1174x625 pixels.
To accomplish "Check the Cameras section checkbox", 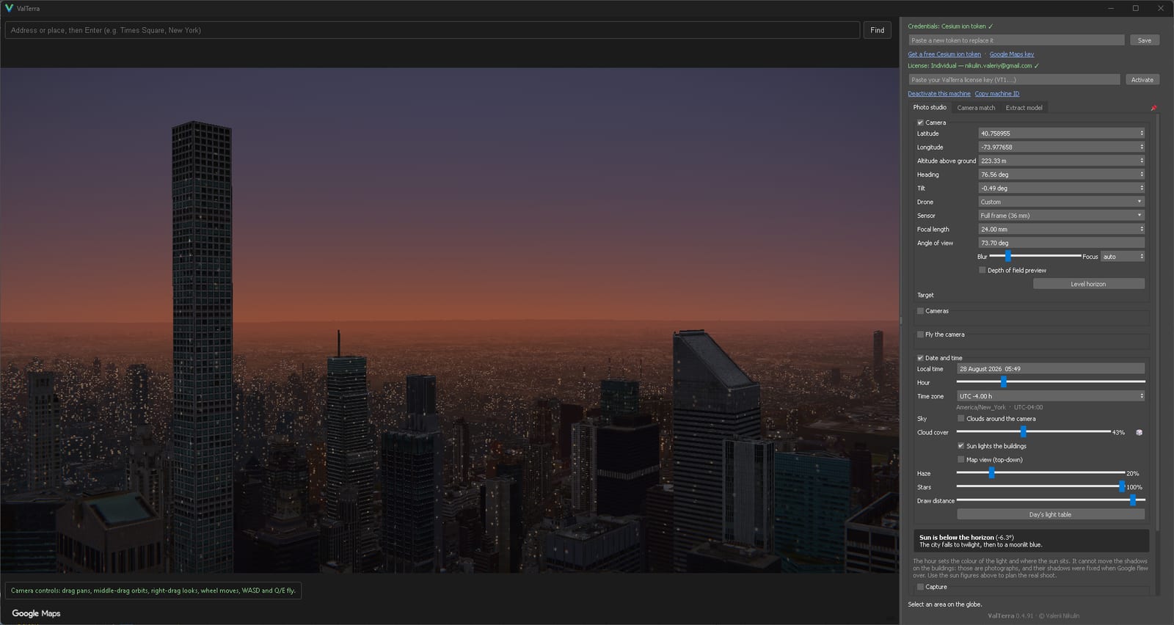I will click(920, 311).
